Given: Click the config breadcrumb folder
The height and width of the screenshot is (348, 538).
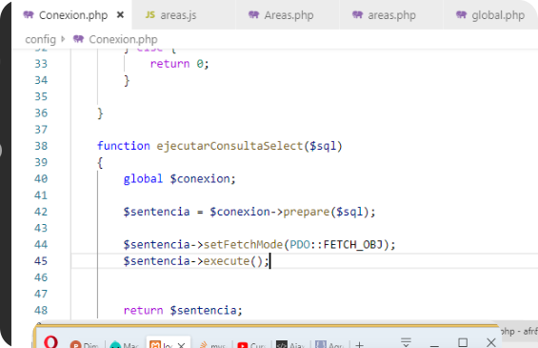Looking at the screenshot, I should [x=41, y=39].
